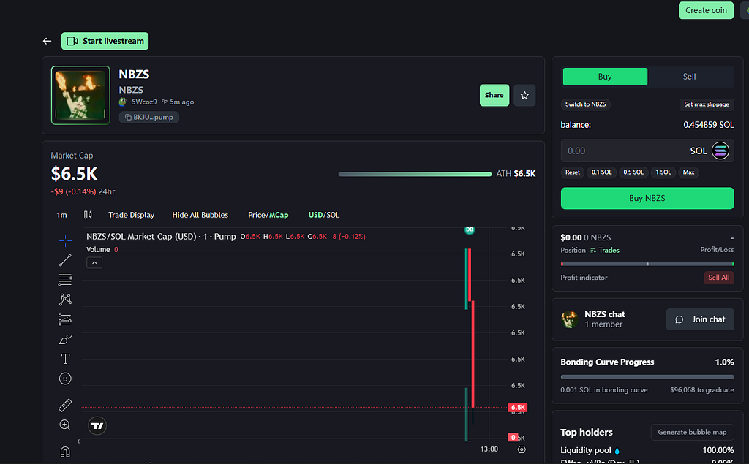Collapse the Volume indicator legend chevron
The width and height of the screenshot is (749, 464).
point(94,263)
